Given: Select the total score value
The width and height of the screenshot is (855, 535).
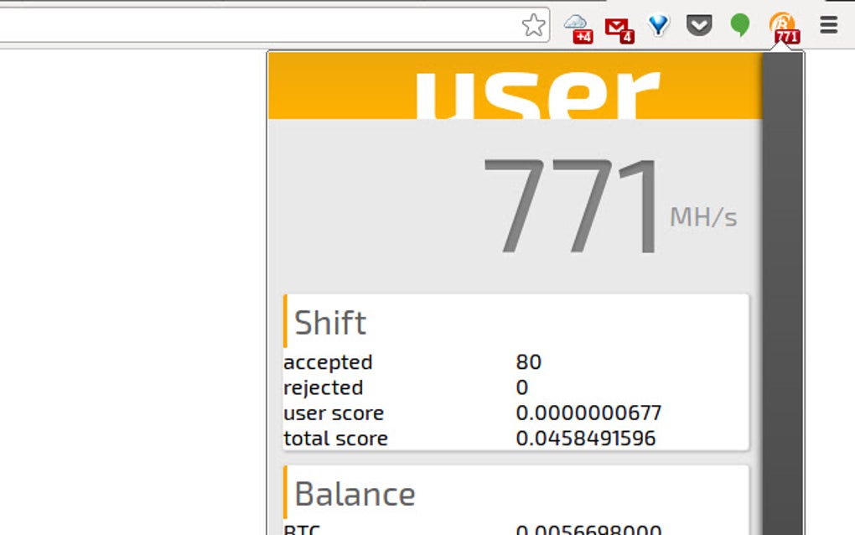Looking at the screenshot, I should pyautogui.click(x=587, y=438).
